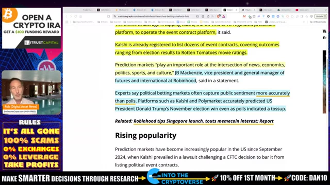
Task: Click the Bitcoin logo in the IRA ad
Action: [9, 15]
